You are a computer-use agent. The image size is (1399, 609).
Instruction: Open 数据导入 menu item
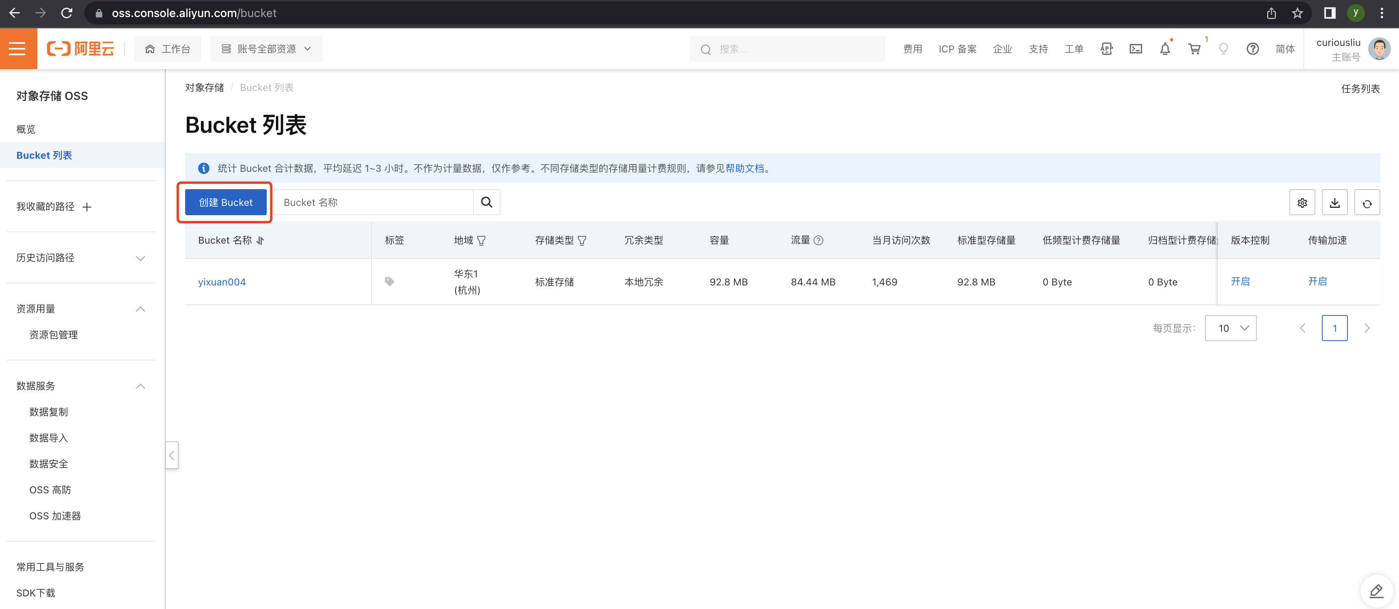pyautogui.click(x=48, y=438)
